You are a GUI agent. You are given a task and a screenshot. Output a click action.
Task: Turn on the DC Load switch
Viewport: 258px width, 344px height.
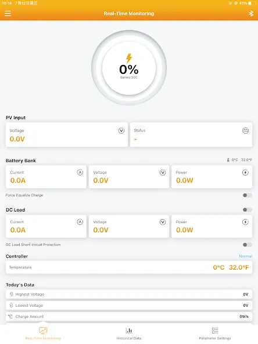[x=248, y=210]
